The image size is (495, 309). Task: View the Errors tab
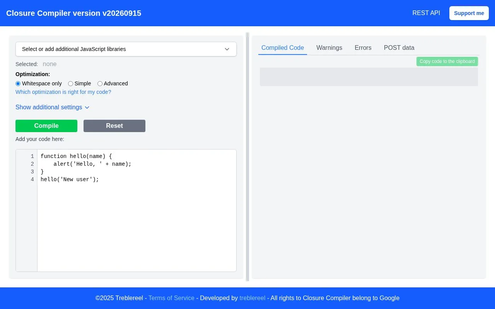click(363, 48)
